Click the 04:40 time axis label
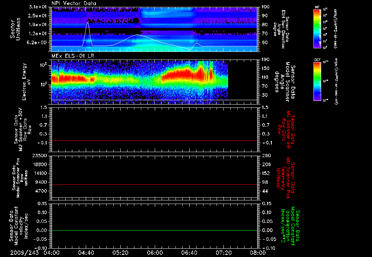 (86, 253)
